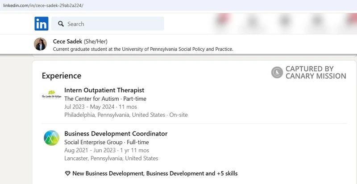This screenshot has height=184, width=357.
Task: Open Social Enterprise Group company link
Action: (x=93, y=143)
